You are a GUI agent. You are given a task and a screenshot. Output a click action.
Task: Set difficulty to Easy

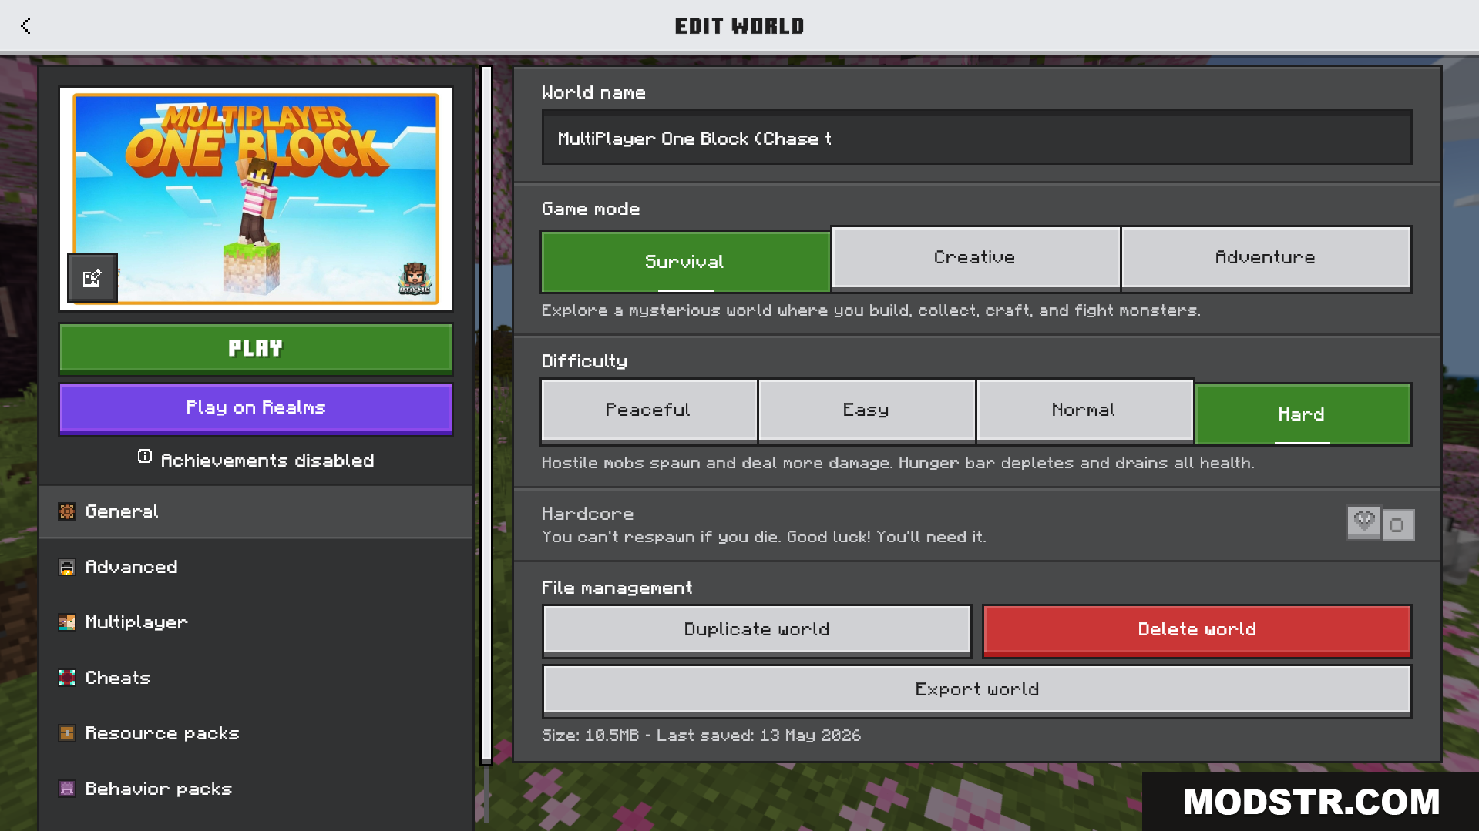[866, 410]
